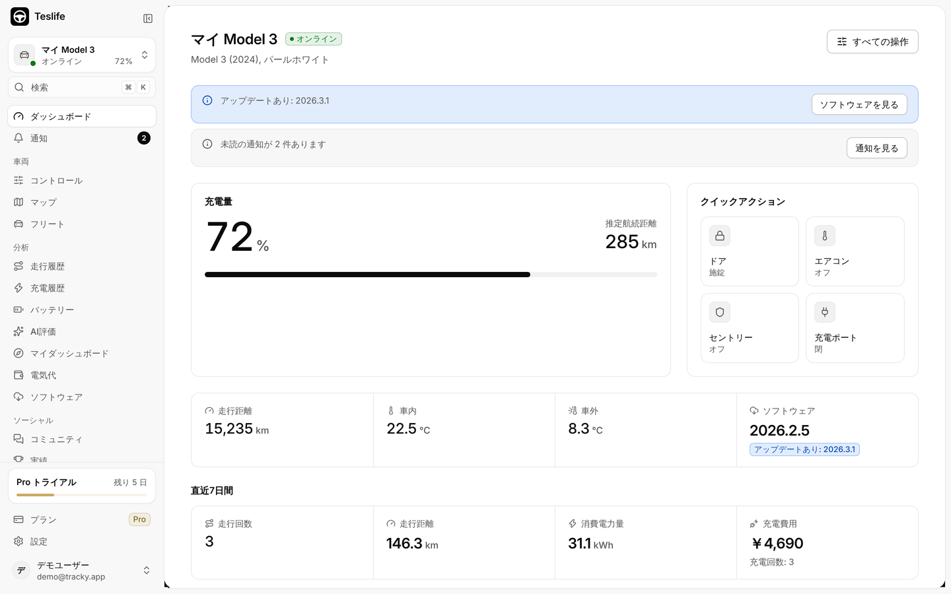Click the unread badge showing 2

click(x=144, y=138)
